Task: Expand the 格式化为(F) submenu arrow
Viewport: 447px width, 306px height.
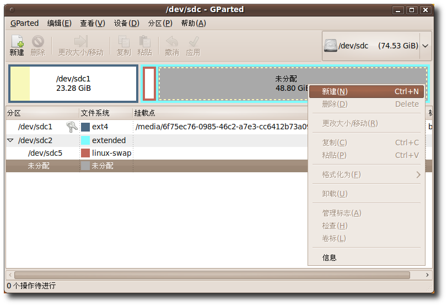Action: tap(418, 174)
